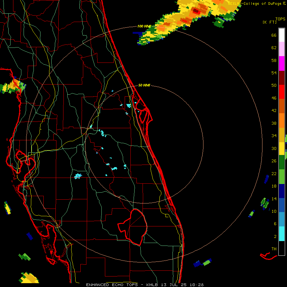Pick the gold color bar segment
287x287 pixels.
[282, 135]
